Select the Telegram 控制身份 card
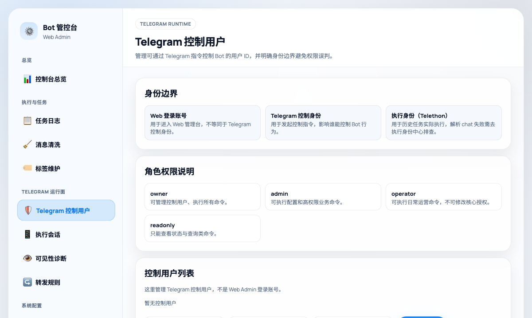This screenshot has height=318, width=532. point(323,123)
